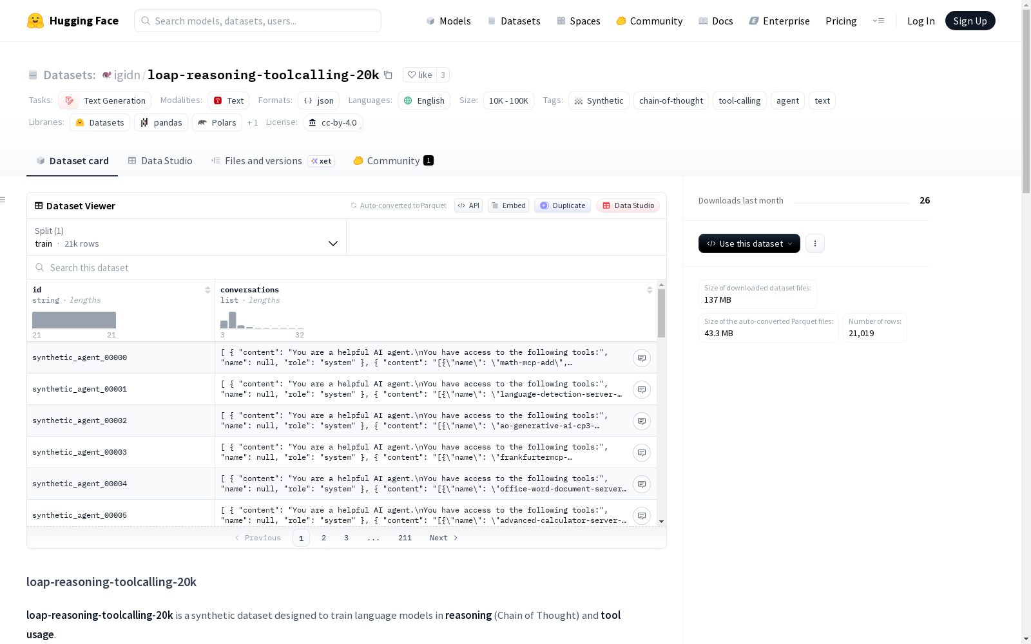The width and height of the screenshot is (1031, 644).
Task: Click the Duplicate button
Action: coord(563,205)
